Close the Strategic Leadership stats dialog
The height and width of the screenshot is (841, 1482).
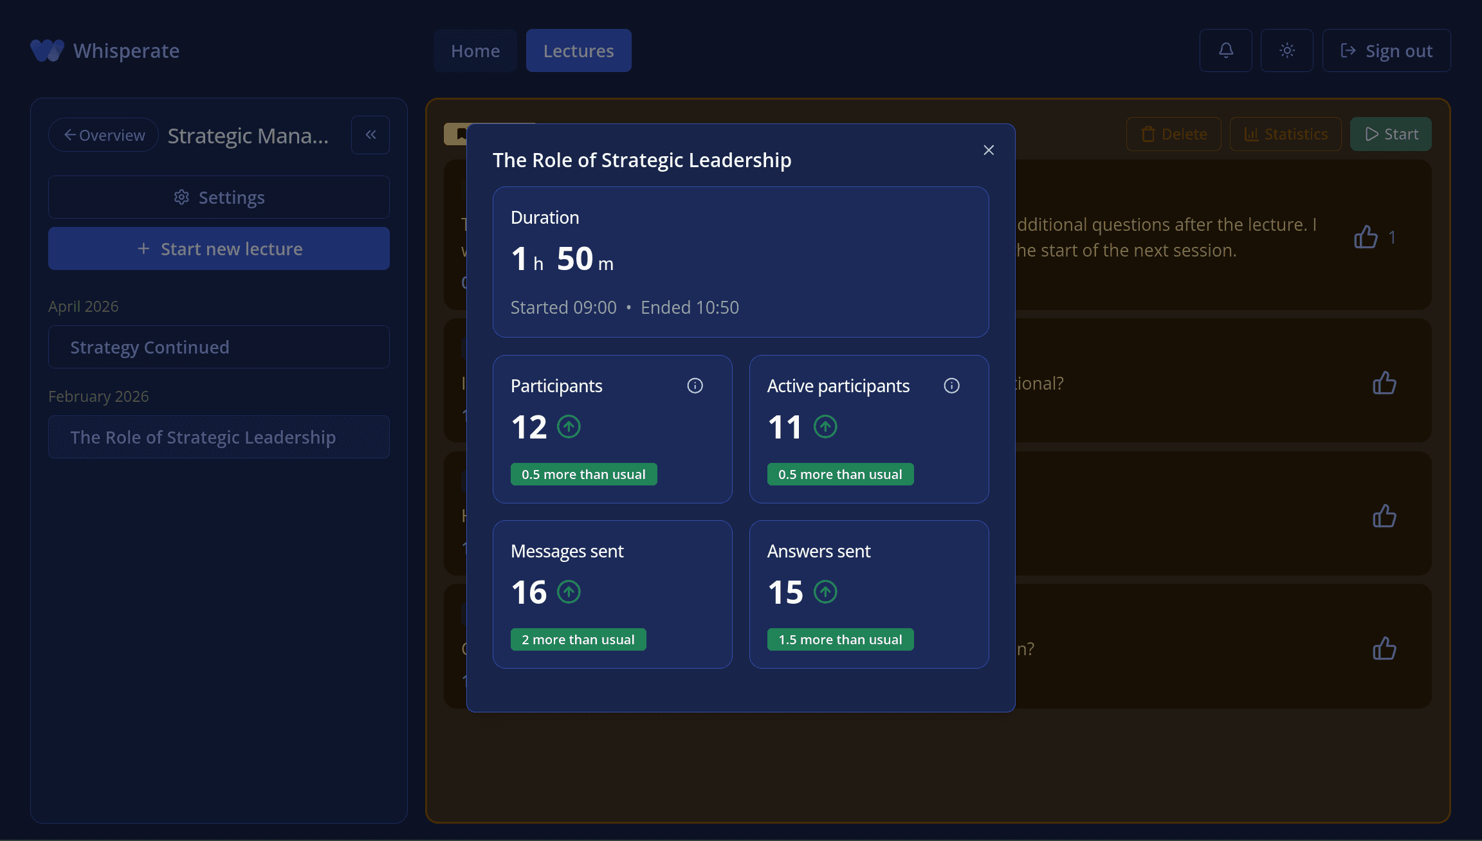tap(988, 150)
